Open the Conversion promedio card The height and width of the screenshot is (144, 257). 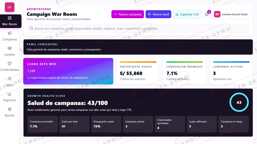184,71
